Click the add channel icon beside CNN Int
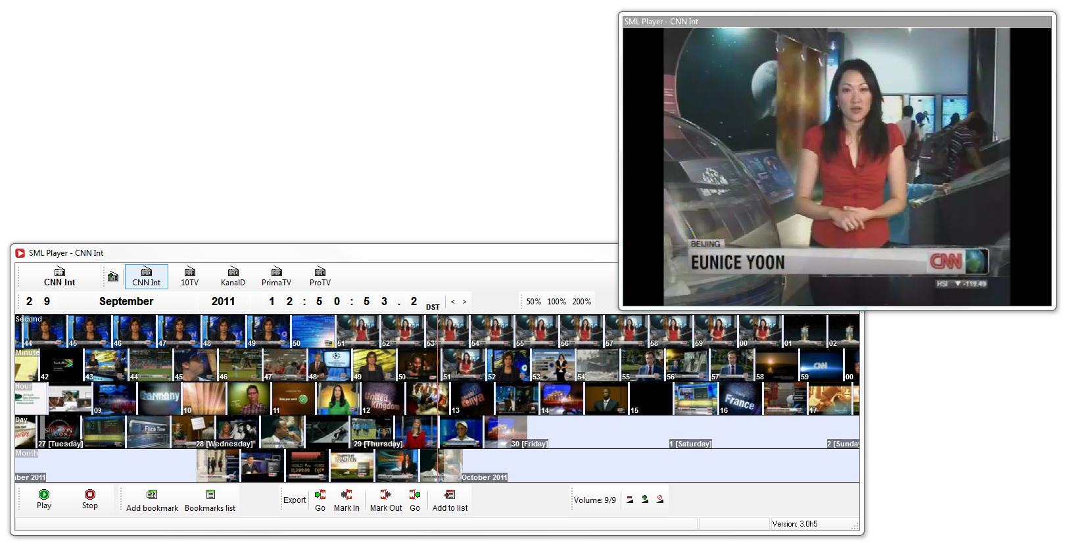The image size is (1073, 545). tap(113, 277)
